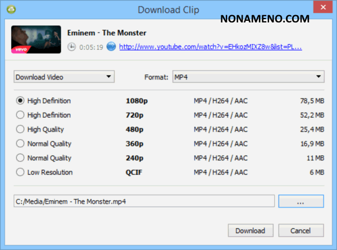This screenshot has width=337, height=250.
Task: Choose 480p High Quality radio button
Action: point(20,129)
